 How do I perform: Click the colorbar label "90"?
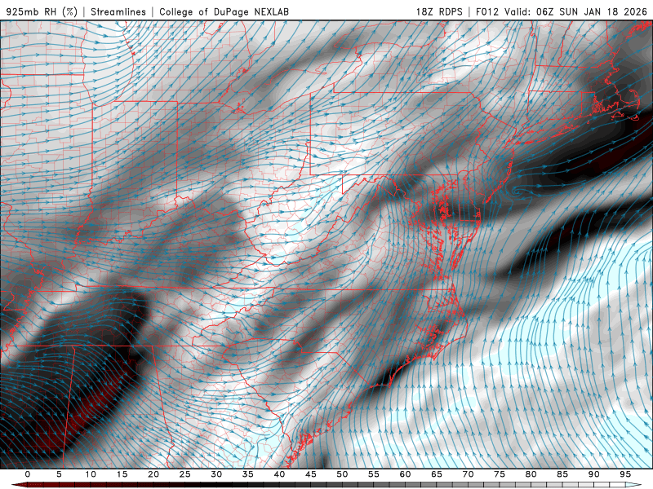tap(594, 474)
